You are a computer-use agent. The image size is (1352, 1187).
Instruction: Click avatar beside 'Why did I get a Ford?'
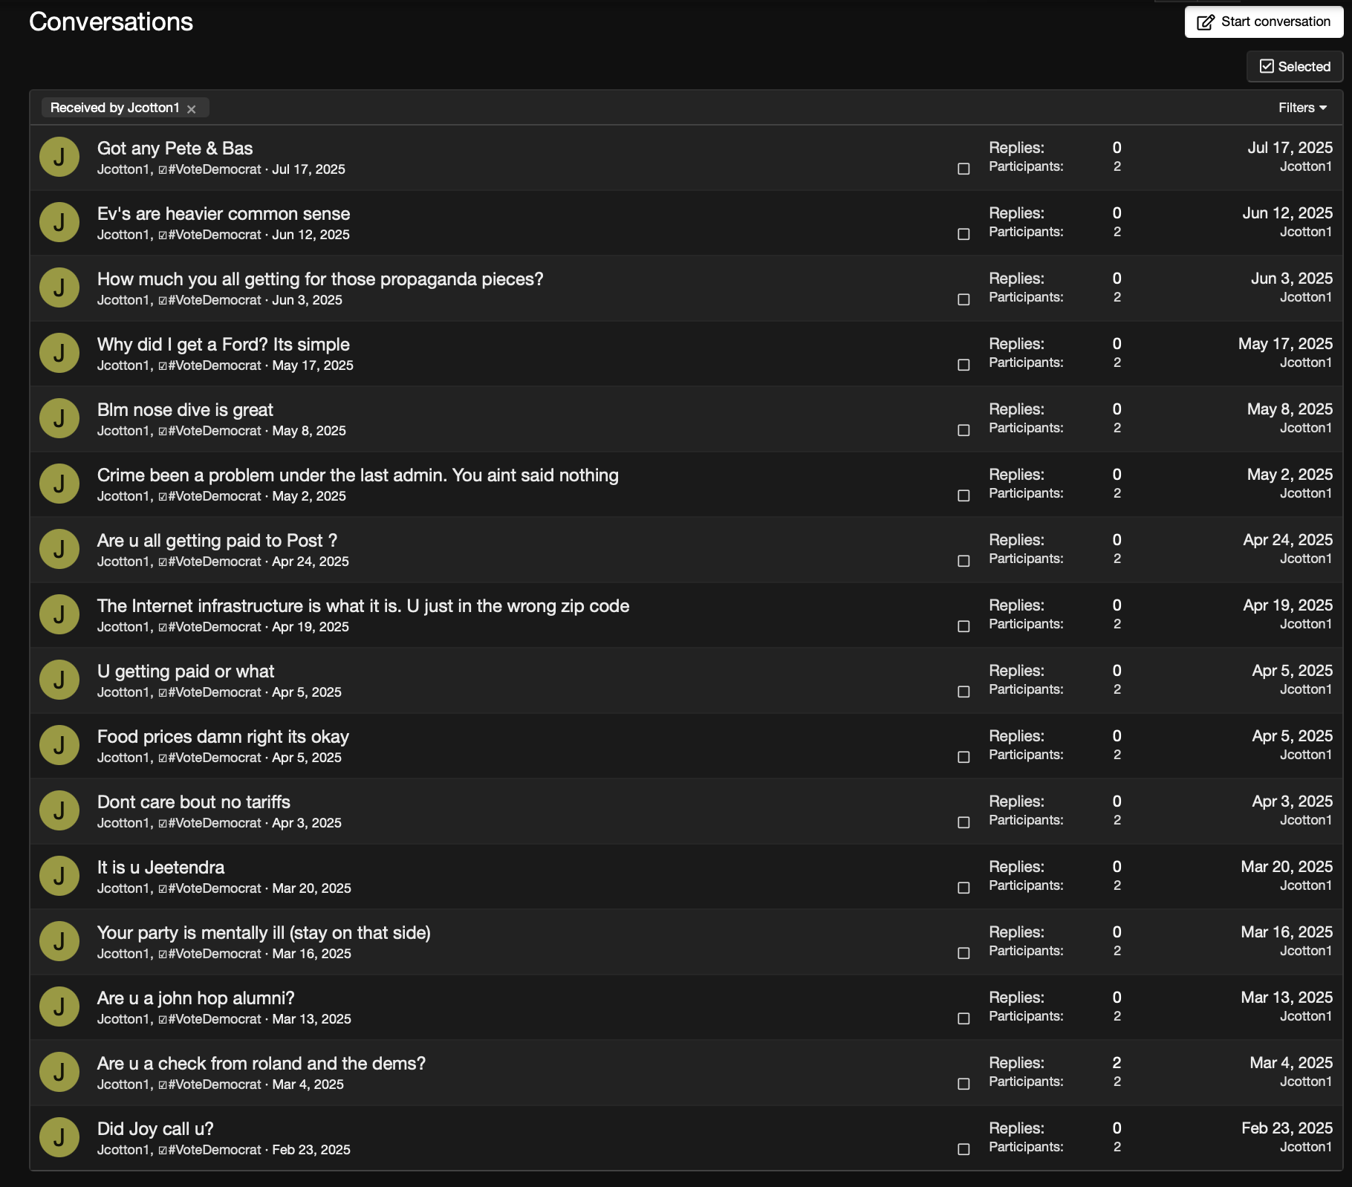[x=59, y=353]
